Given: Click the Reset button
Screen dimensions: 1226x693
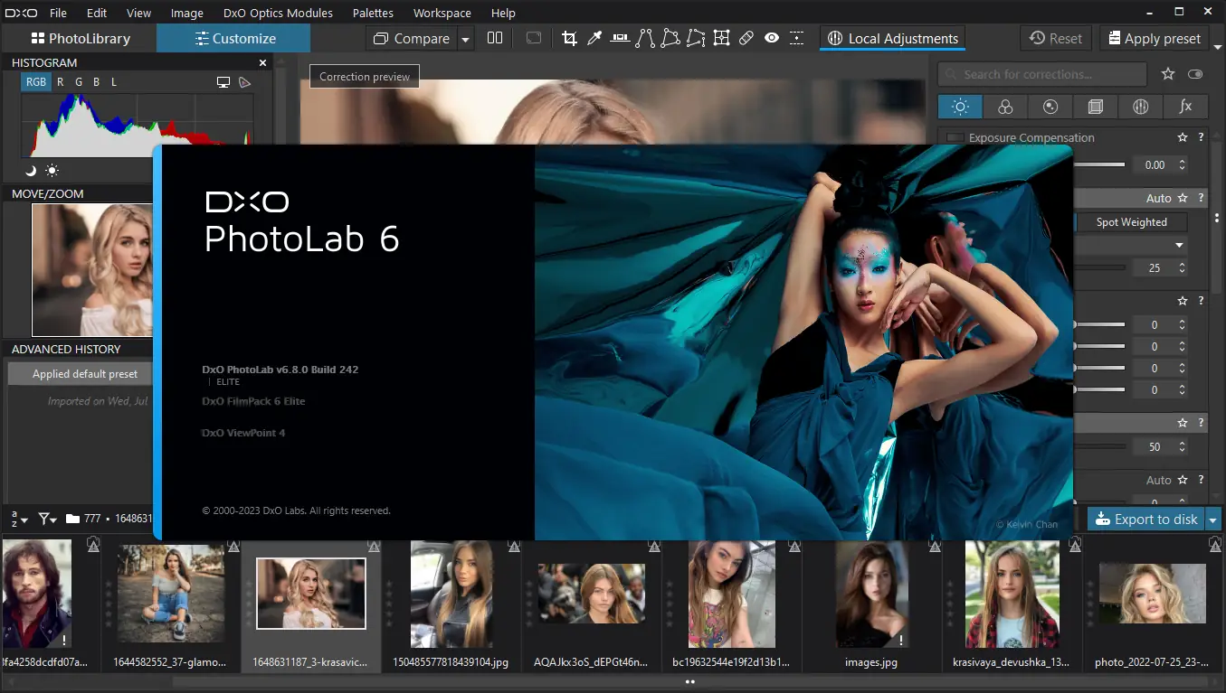Looking at the screenshot, I should point(1055,38).
